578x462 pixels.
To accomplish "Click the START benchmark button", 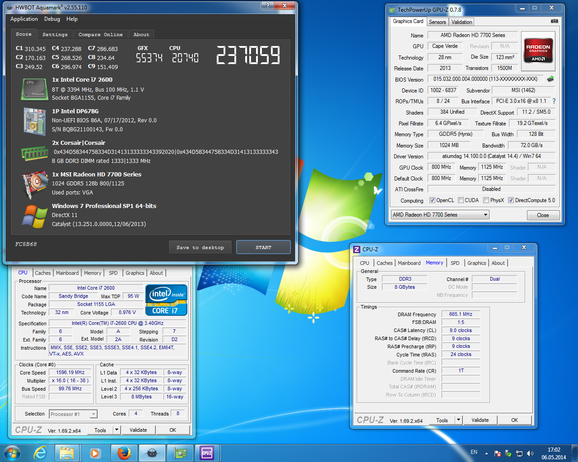I will pyautogui.click(x=263, y=247).
